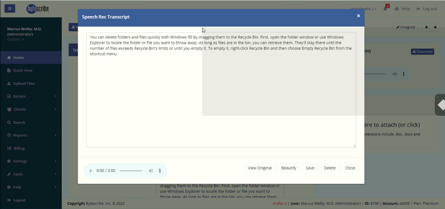Mute the background audio player speaker
Image resolution: width=445 pixels, height=209 pixels.
click(395, 74)
